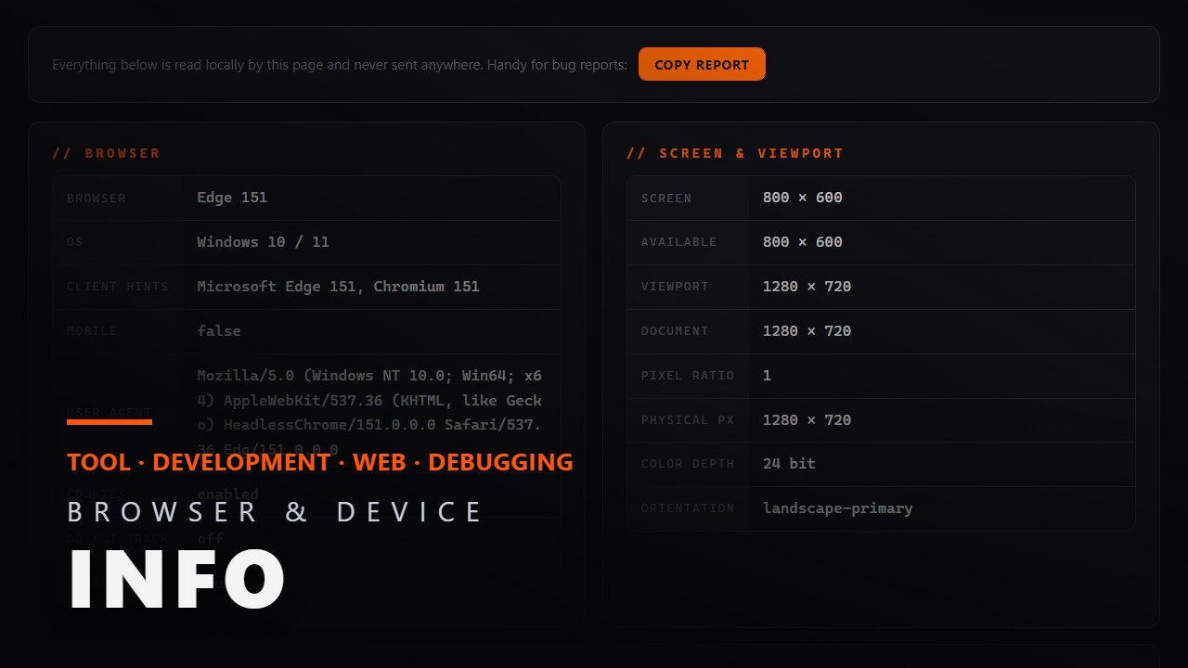Click the "COLOR DEPTH" row label
The image size is (1188, 668).
[x=688, y=465]
